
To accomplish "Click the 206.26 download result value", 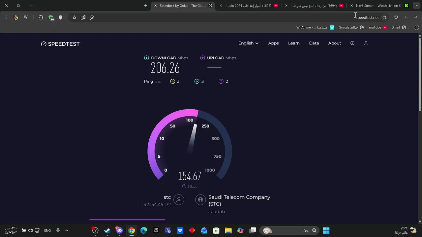I will pos(165,68).
